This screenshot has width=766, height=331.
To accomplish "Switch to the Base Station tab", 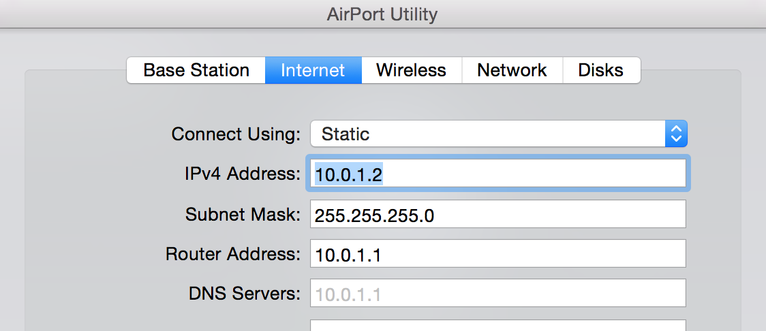I will [196, 70].
